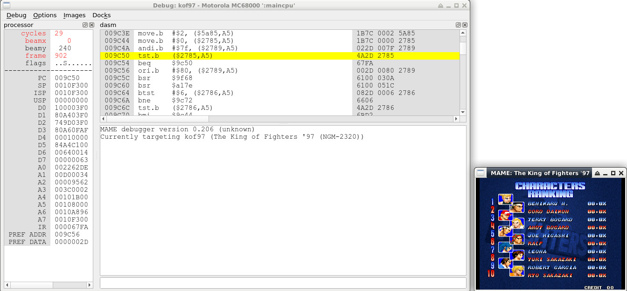The height and width of the screenshot is (291, 627).
Task: Minimize the MAME game window
Action: point(606,173)
